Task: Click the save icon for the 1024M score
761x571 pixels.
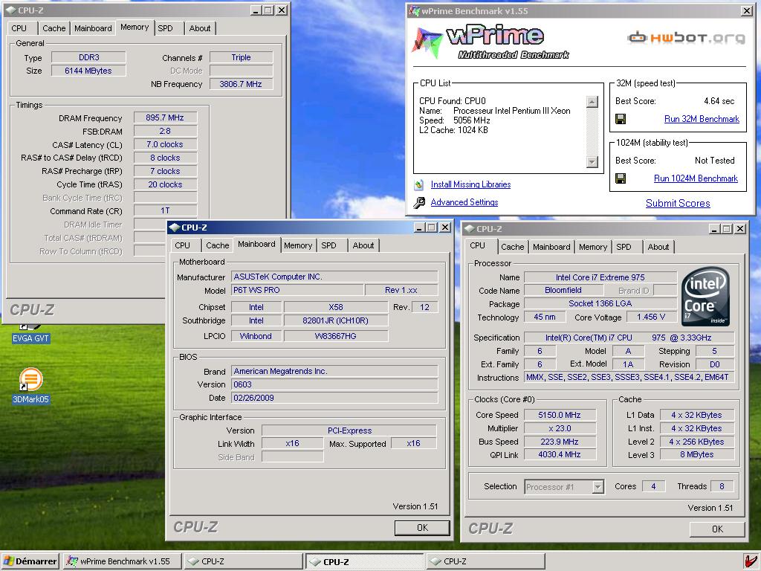Action: [x=621, y=178]
